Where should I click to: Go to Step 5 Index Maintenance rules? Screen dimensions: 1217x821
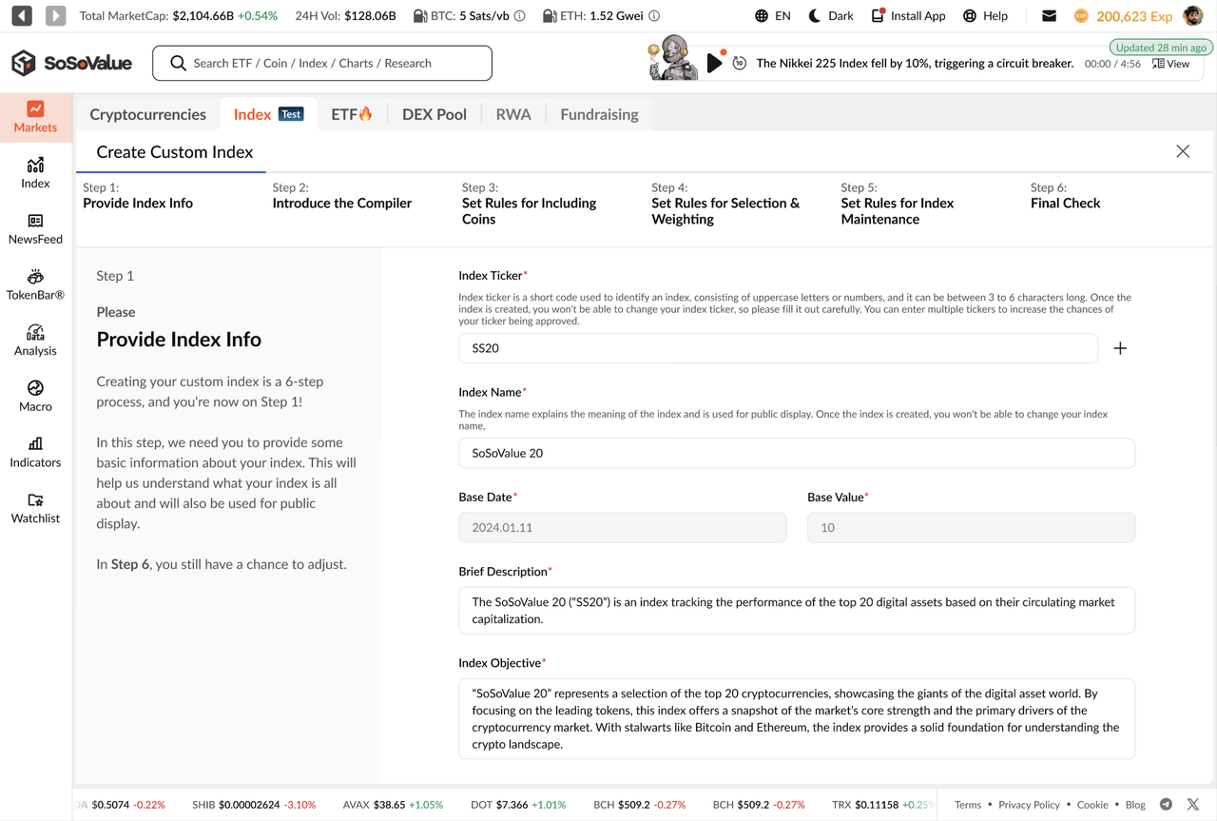898,204
